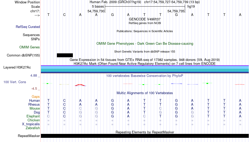Click the 4.88 conservation axis value

click(34, 76)
